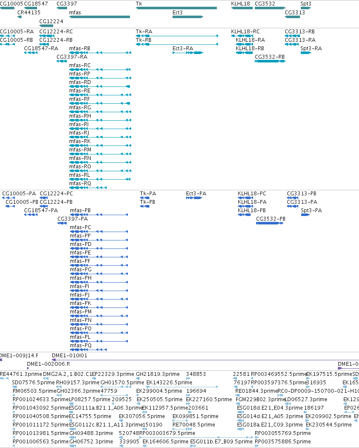Click protein CG3313-PA
Viewport: 359px width, 448px height.
pyautogui.click(x=302, y=202)
